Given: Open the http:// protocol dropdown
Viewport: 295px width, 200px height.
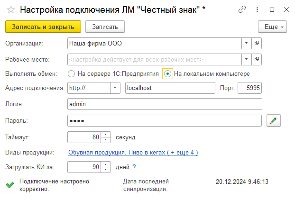Looking at the screenshot, I should 115,88.
